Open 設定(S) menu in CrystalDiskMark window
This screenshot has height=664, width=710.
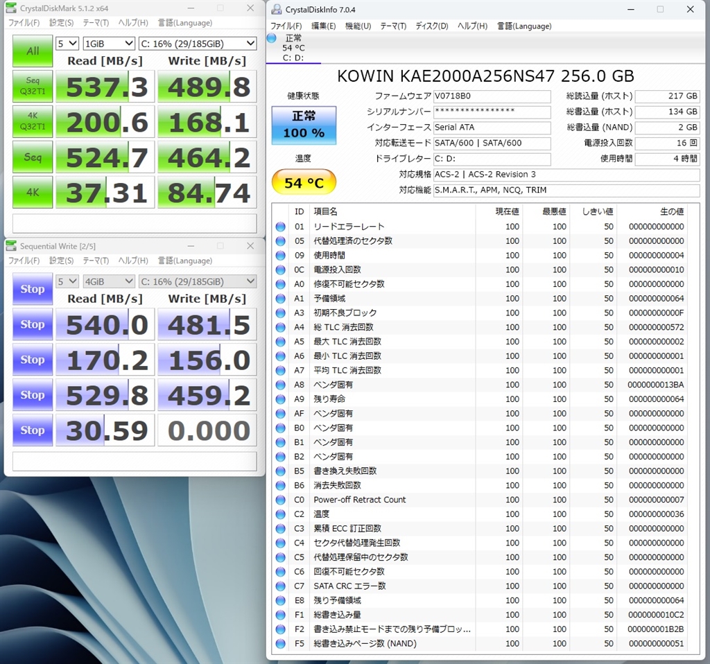click(x=61, y=23)
